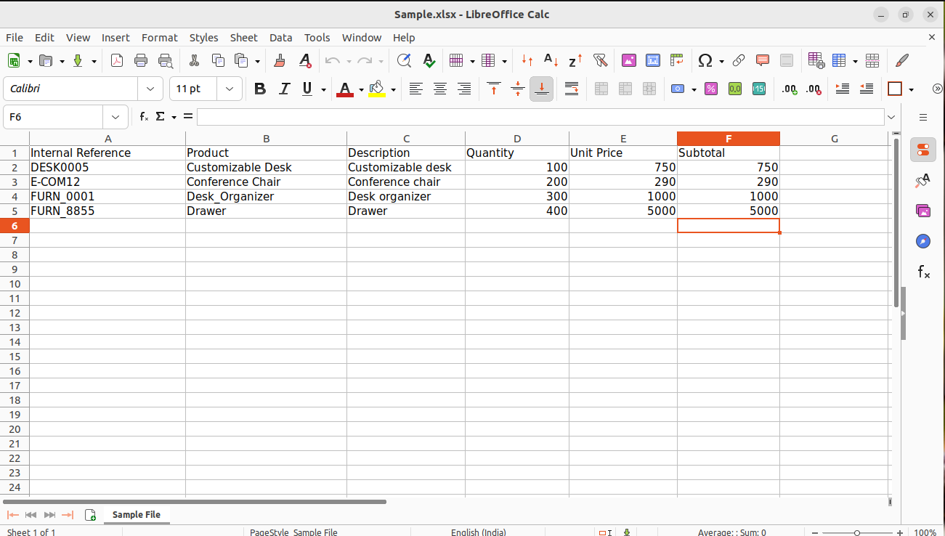Toggle align bottom
This screenshot has height=536, width=945.
[x=541, y=89]
